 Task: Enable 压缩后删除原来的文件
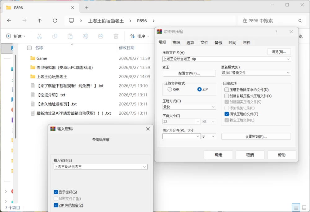click(x=227, y=90)
